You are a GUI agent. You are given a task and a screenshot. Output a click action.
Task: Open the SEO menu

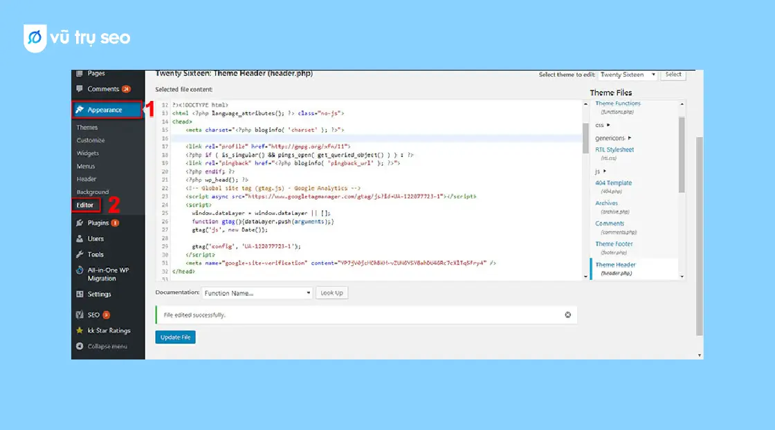(x=93, y=315)
